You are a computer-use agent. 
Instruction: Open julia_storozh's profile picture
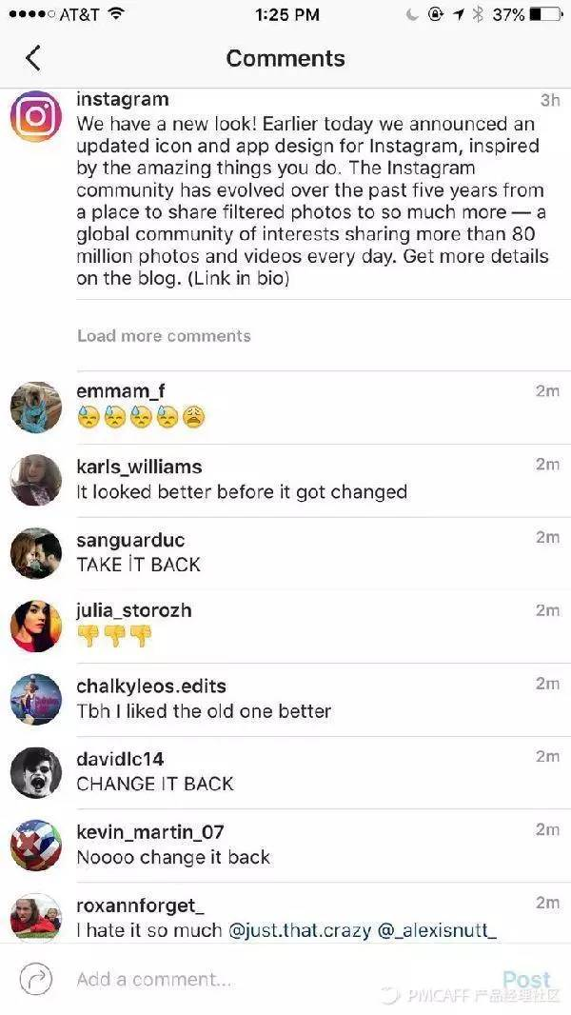[36, 627]
